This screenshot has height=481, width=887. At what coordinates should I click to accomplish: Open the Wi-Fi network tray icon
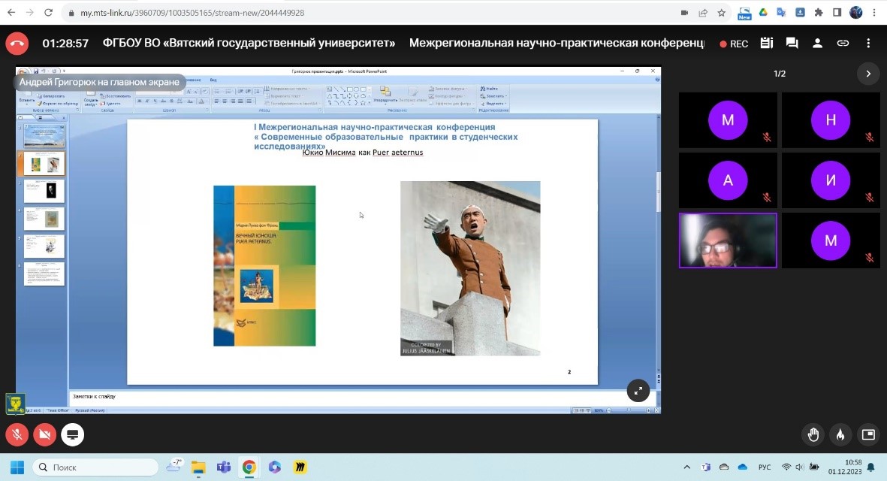point(786,467)
